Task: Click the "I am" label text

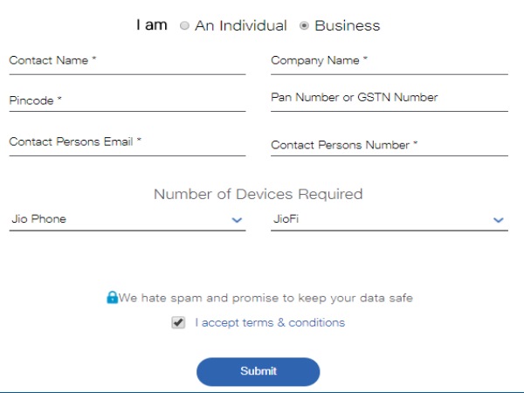Action: (x=151, y=25)
